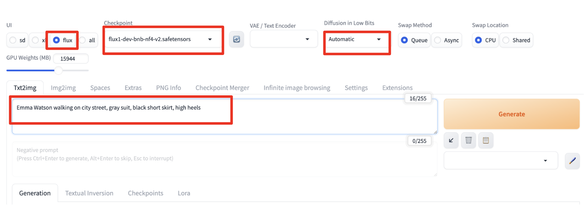
Task: Click the GPU Weights slider handle
Action: pyautogui.click(x=58, y=70)
